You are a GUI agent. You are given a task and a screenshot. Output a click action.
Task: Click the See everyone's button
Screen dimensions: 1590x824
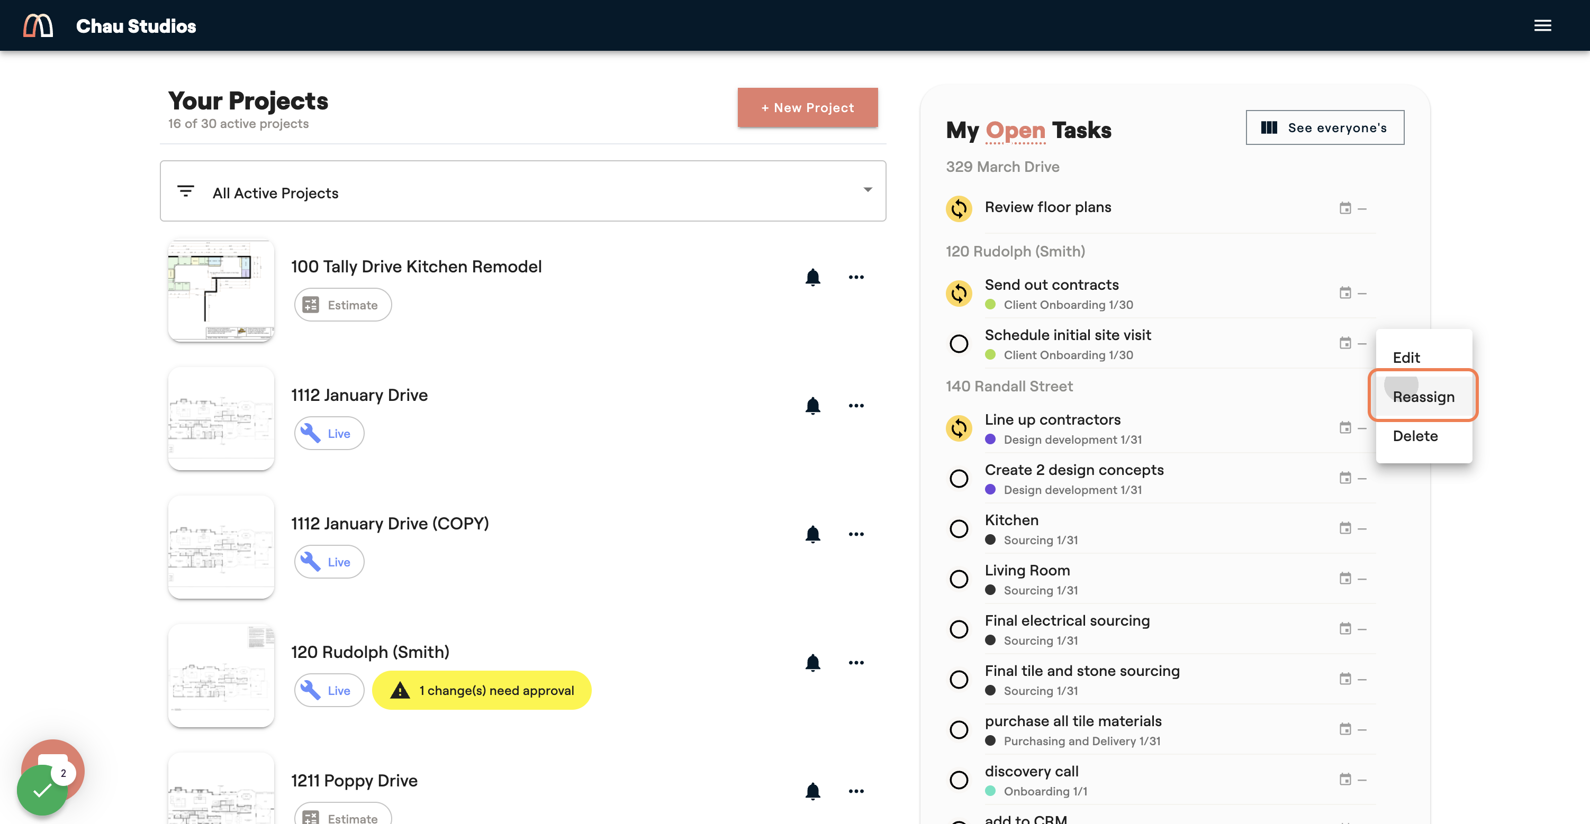[1325, 127]
